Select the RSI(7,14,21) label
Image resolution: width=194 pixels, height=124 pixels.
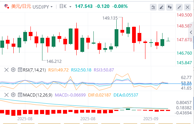[x=34, y=70]
